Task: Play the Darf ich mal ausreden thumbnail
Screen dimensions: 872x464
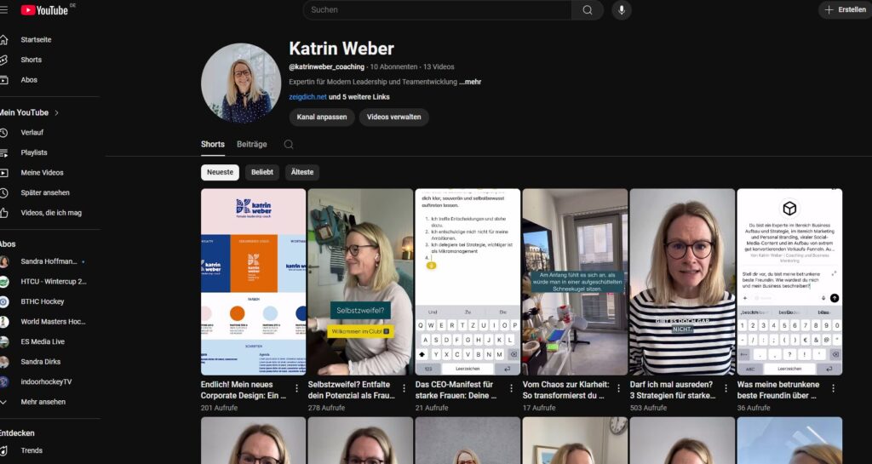Action: 682,282
